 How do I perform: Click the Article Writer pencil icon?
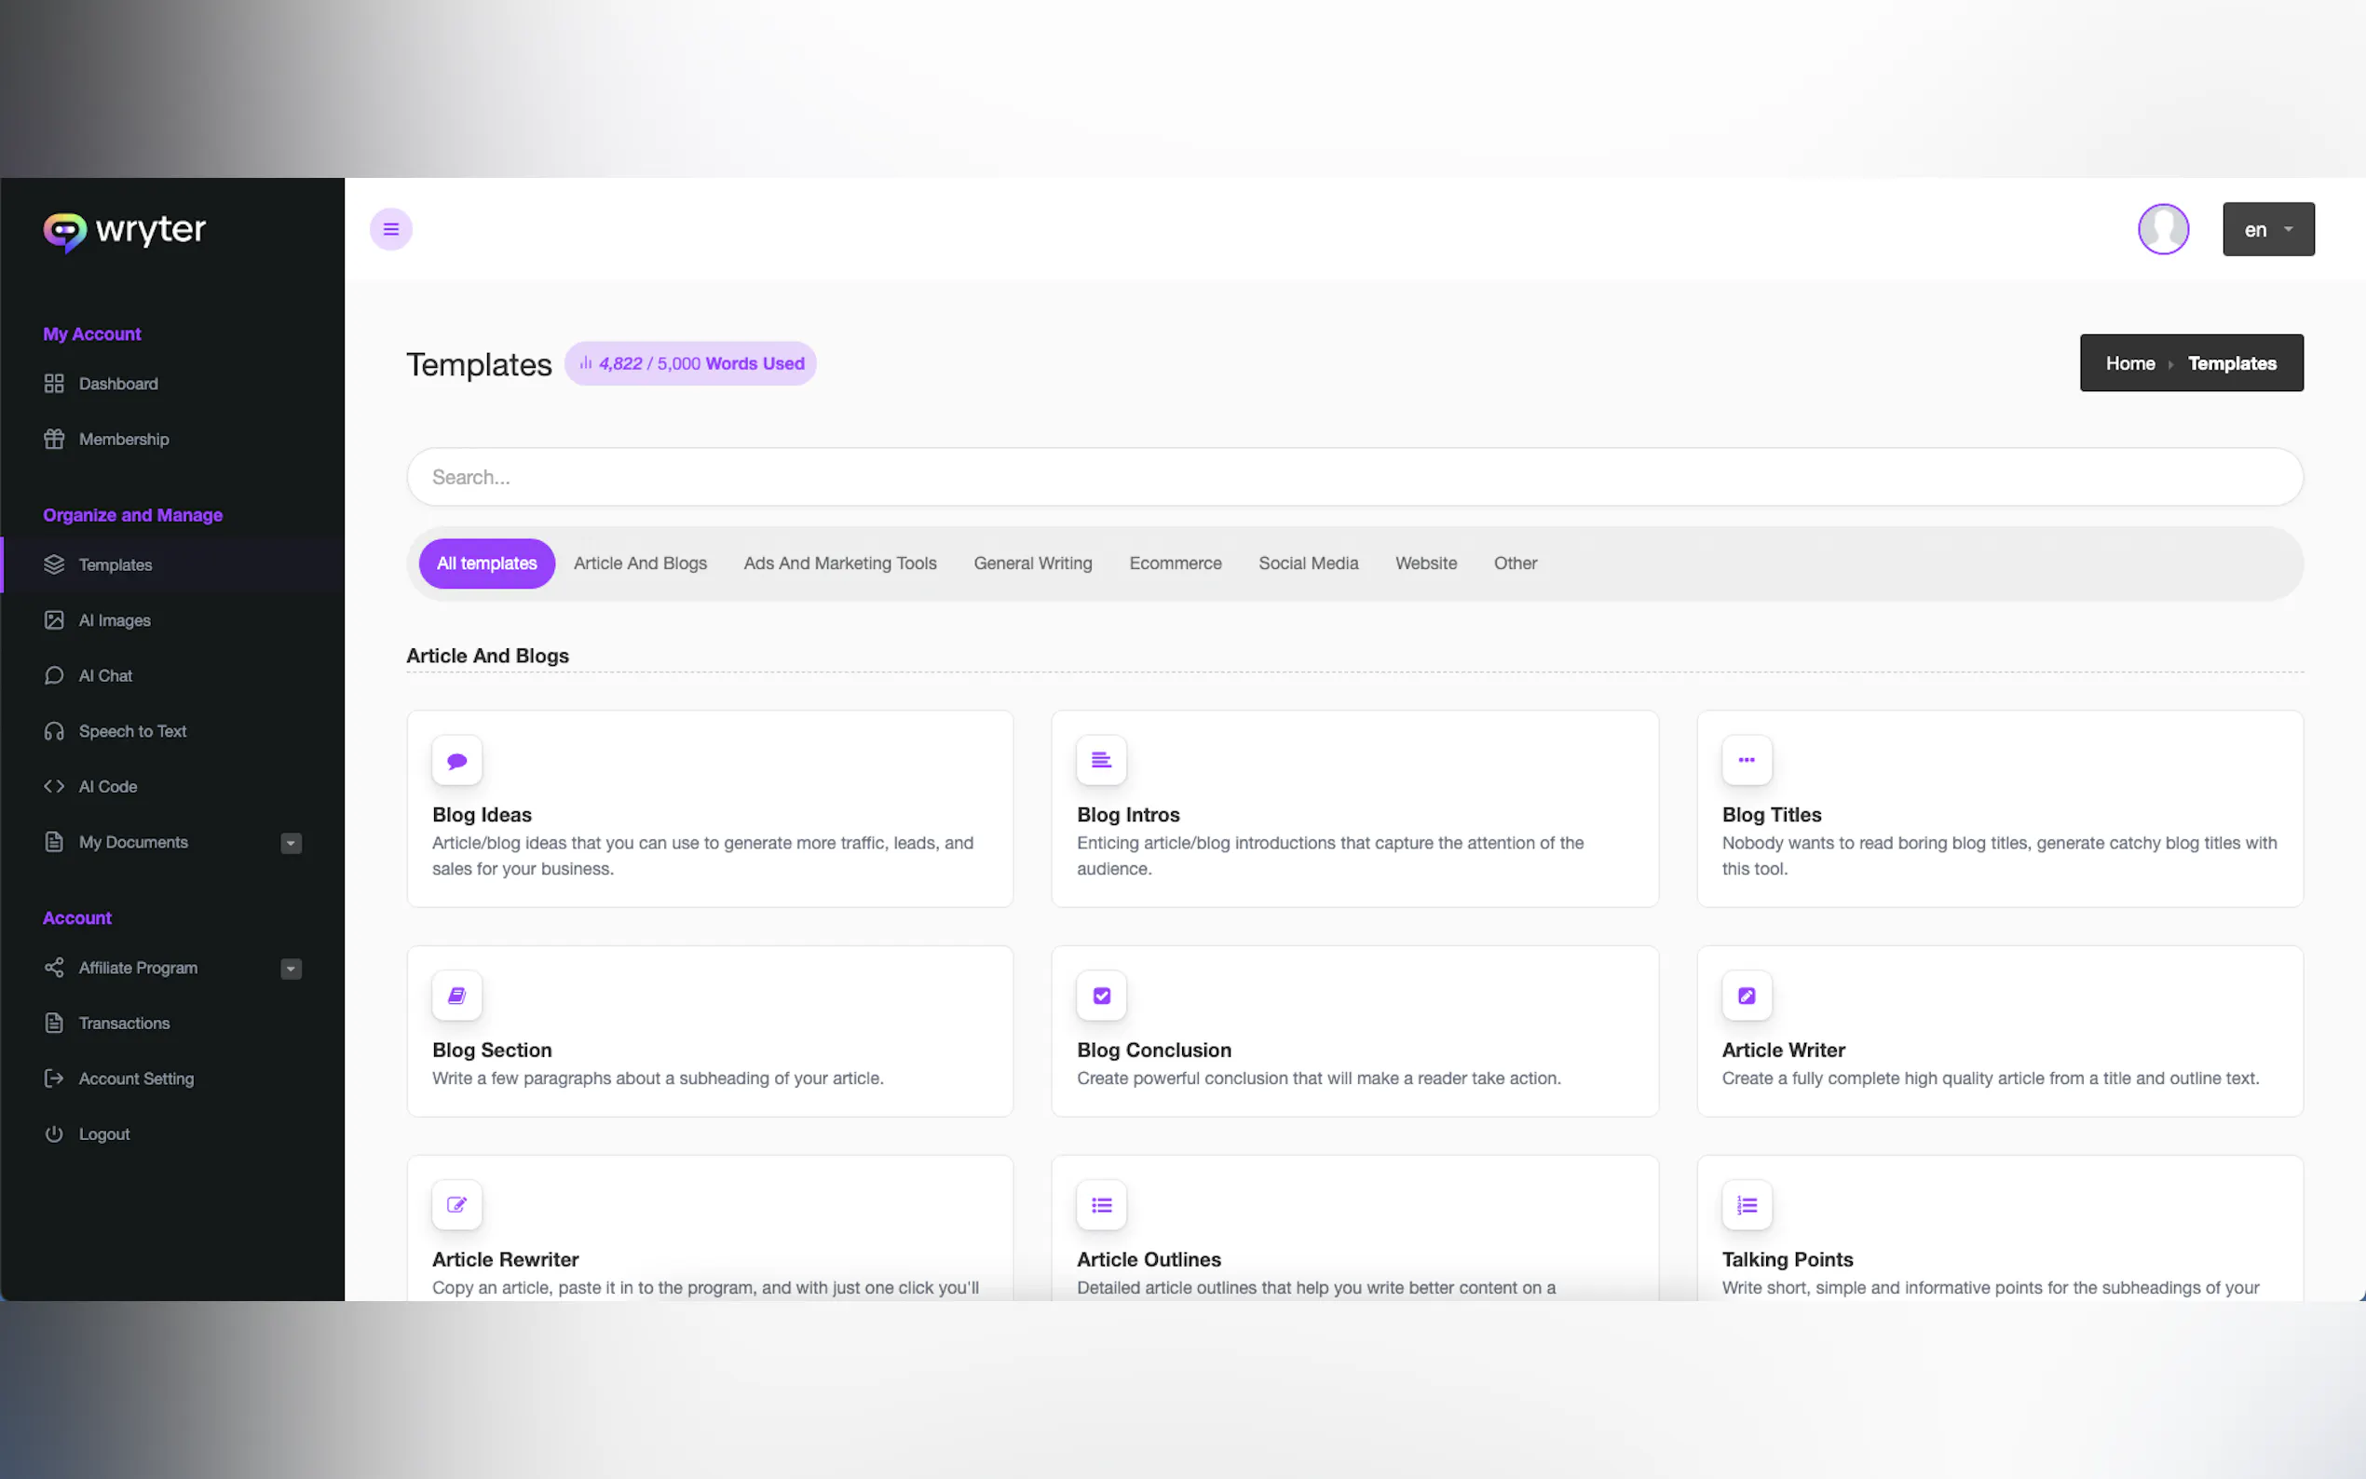tap(1746, 995)
